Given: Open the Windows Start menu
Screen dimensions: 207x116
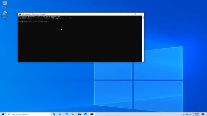Looking at the screenshot, I should click(x=3, y=114).
